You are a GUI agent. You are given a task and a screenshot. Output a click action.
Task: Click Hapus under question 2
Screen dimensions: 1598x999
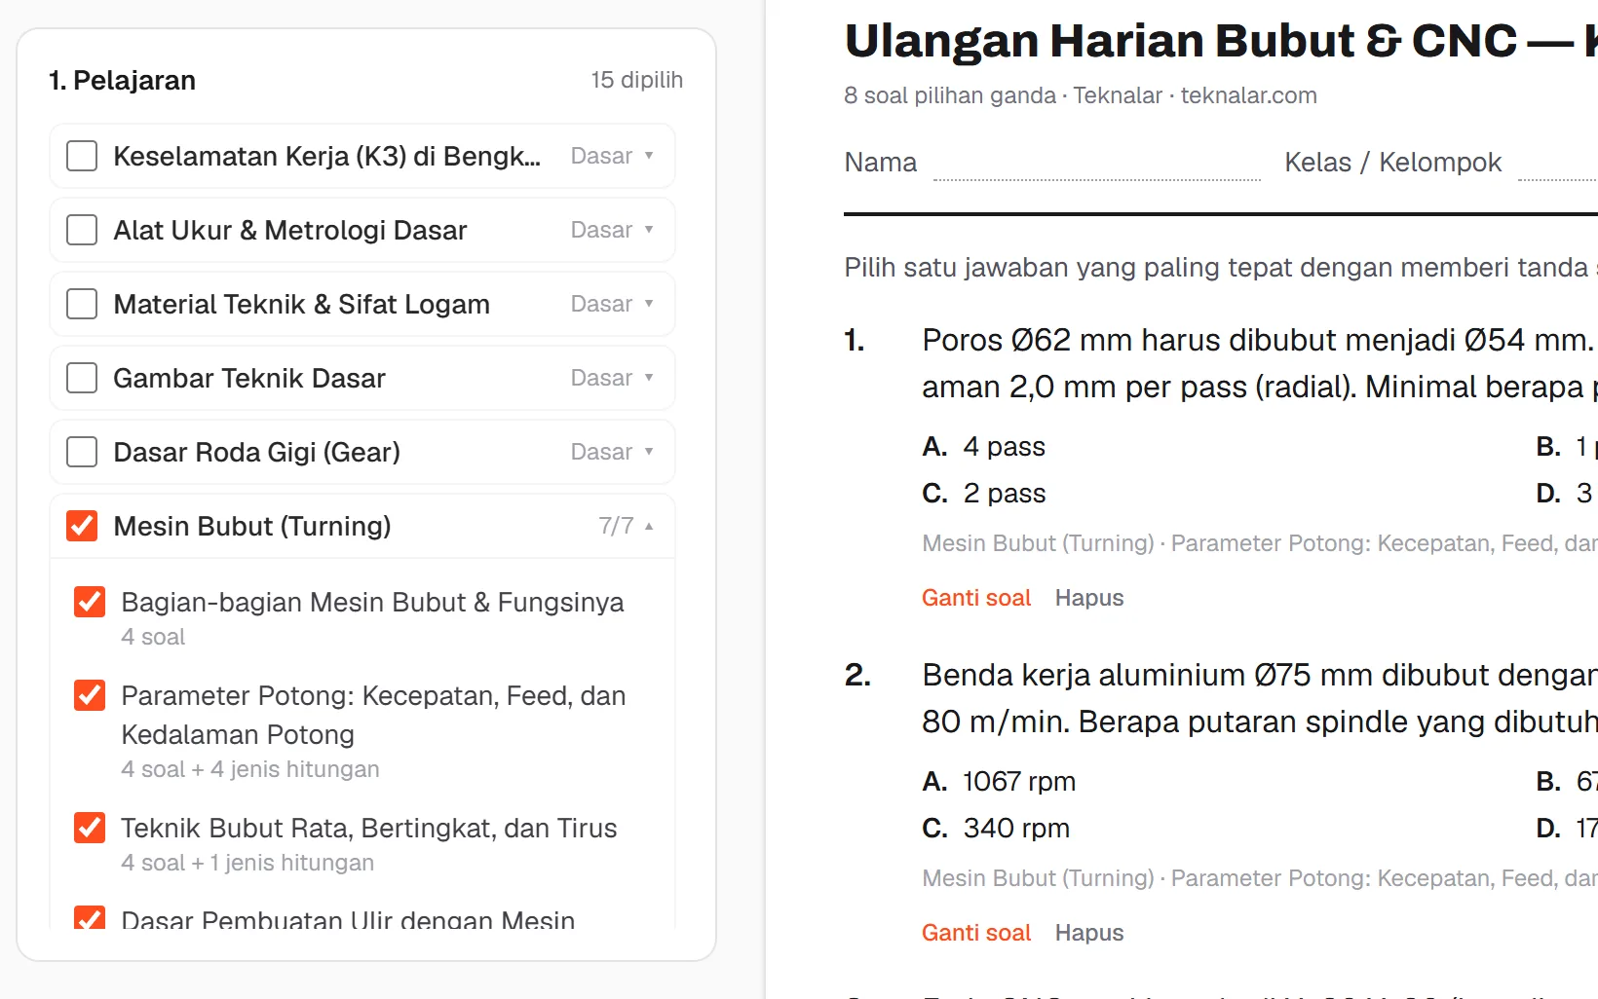(x=1089, y=933)
